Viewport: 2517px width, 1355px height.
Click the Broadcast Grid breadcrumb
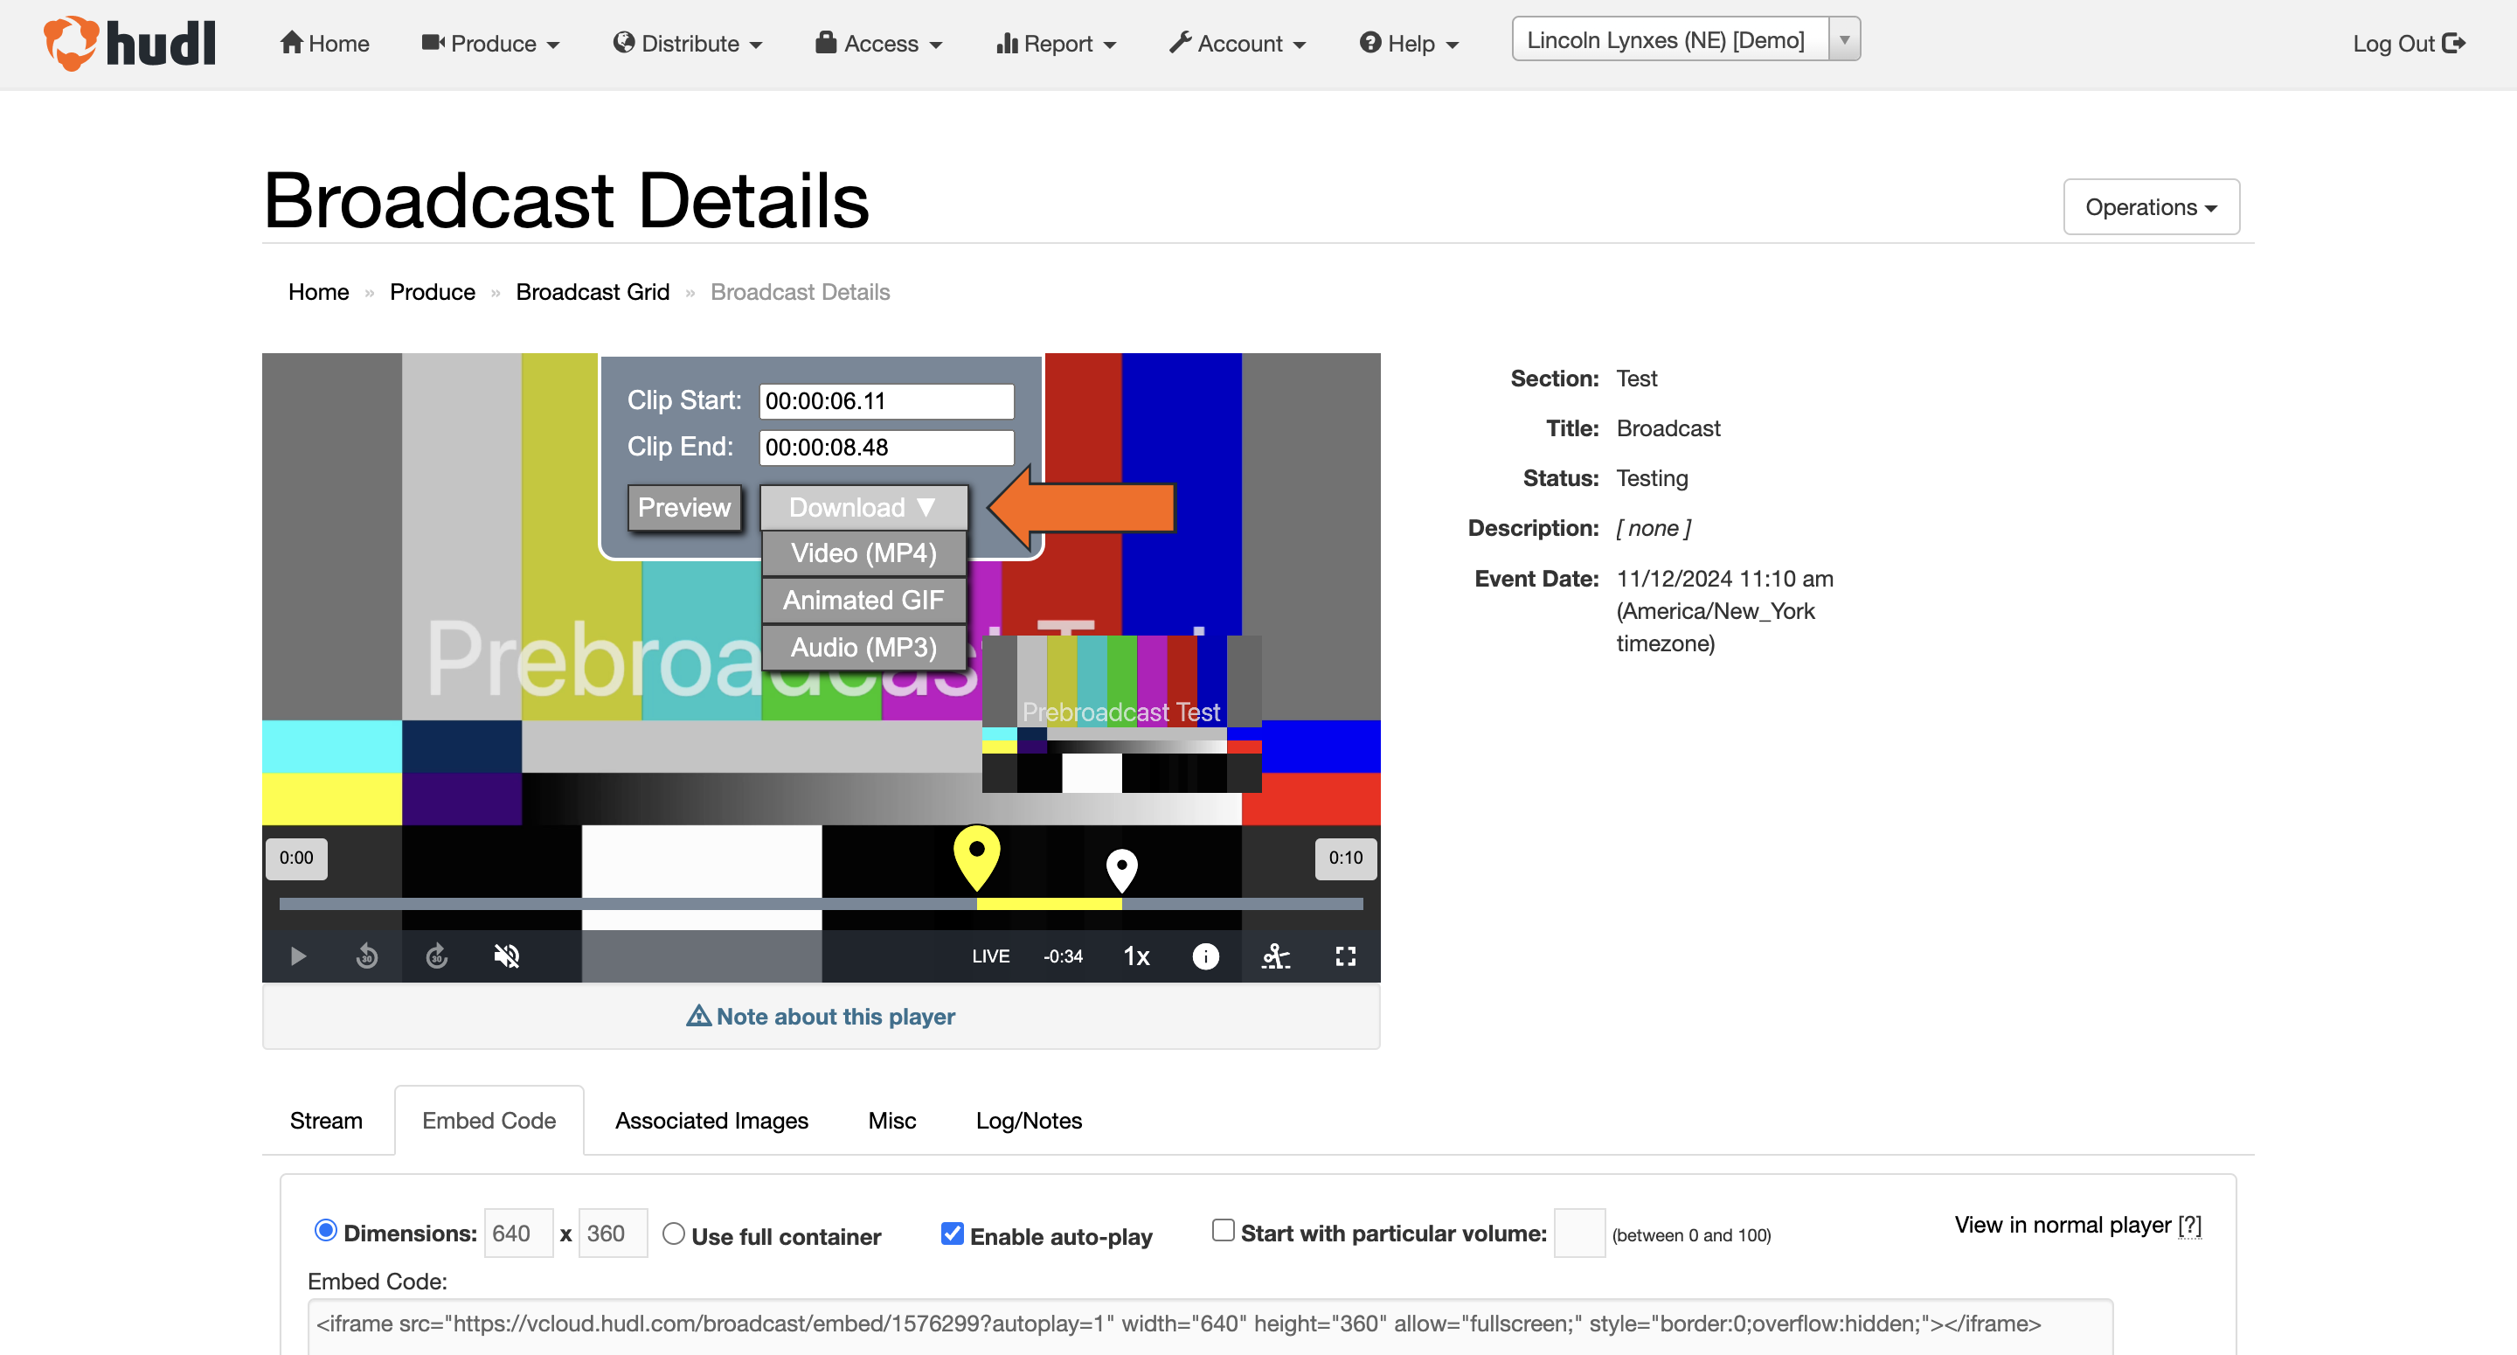click(593, 291)
